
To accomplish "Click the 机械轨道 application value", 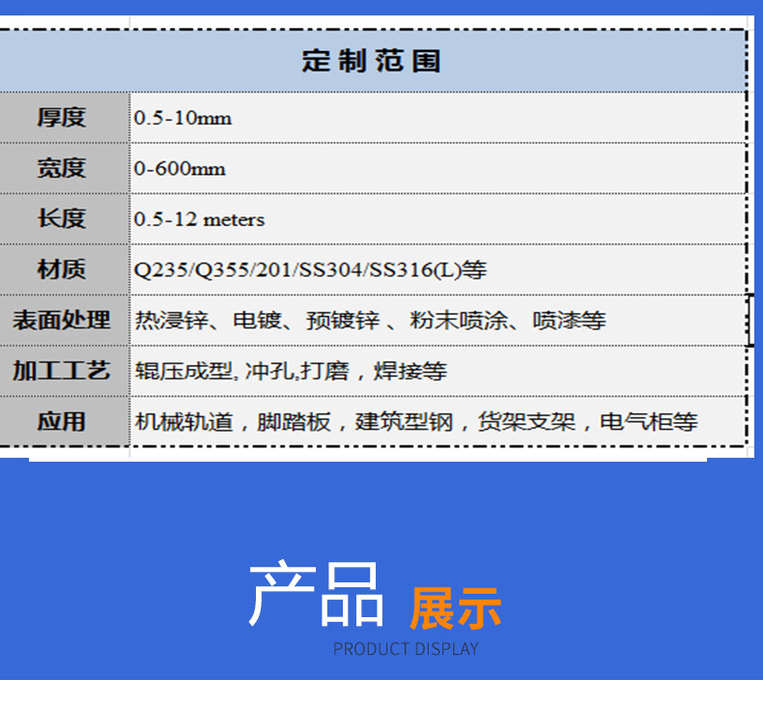I will [416, 422].
